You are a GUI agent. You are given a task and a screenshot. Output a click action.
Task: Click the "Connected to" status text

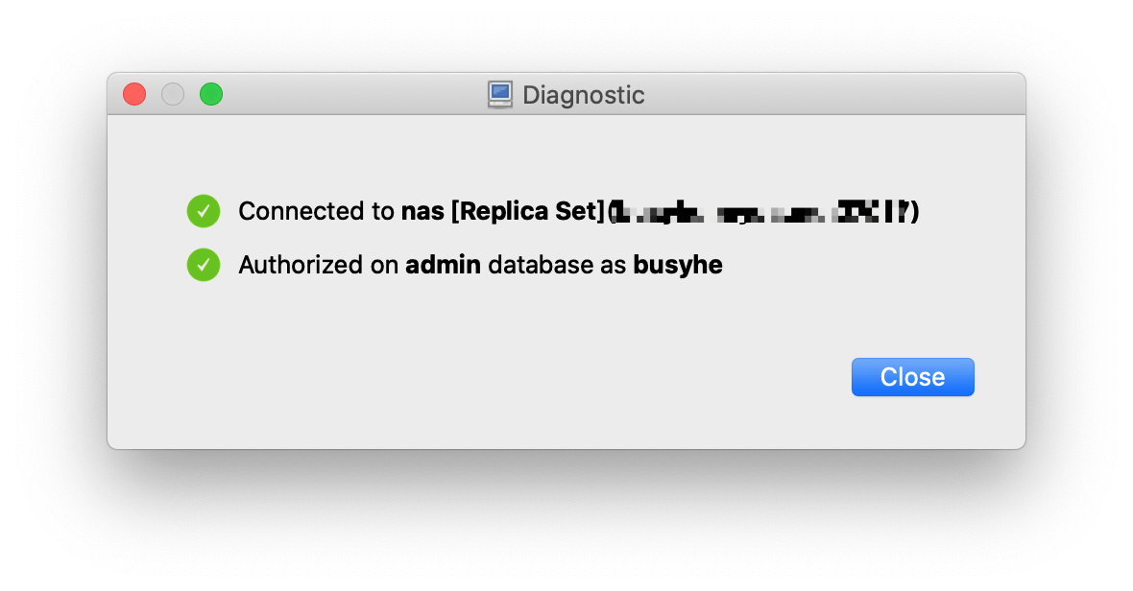coord(316,211)
